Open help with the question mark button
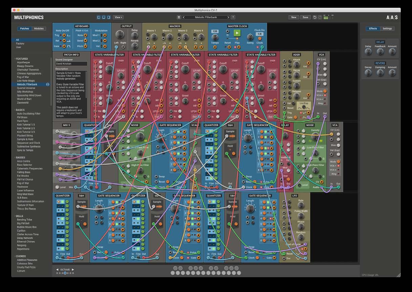The image size is (412, 292). point(233,17)
